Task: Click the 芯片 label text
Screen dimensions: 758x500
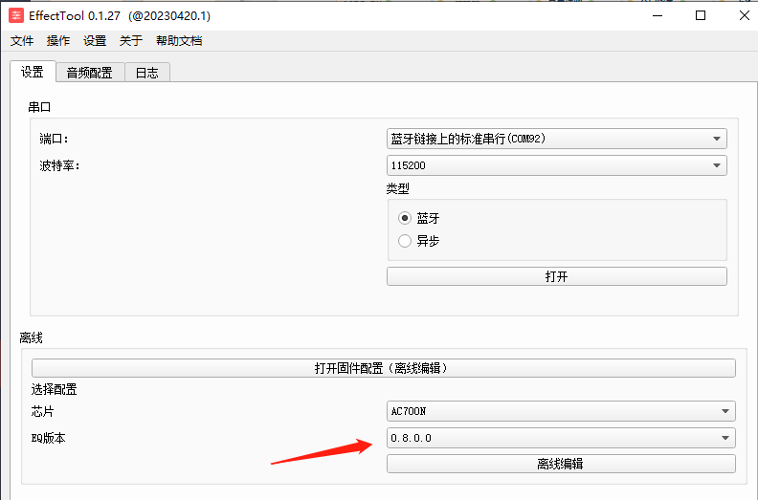Action: pyautogui.click(x=42, y=412)
